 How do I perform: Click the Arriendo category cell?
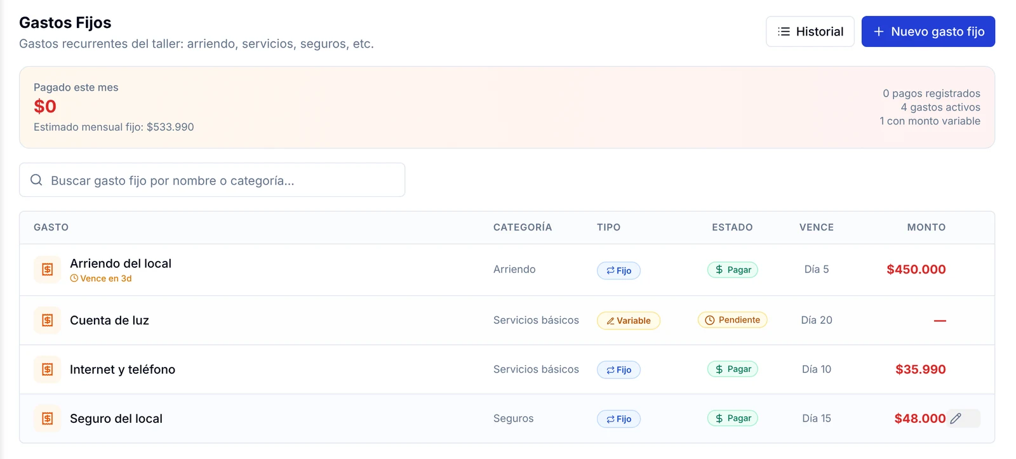click(514, 269)
